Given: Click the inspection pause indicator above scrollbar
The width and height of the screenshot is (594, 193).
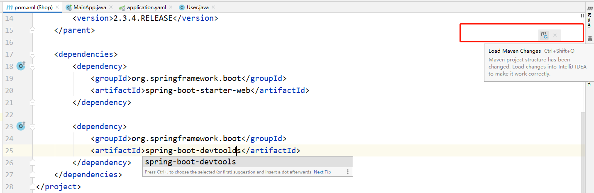Looking at the screenshot, I should click(582, 16).
